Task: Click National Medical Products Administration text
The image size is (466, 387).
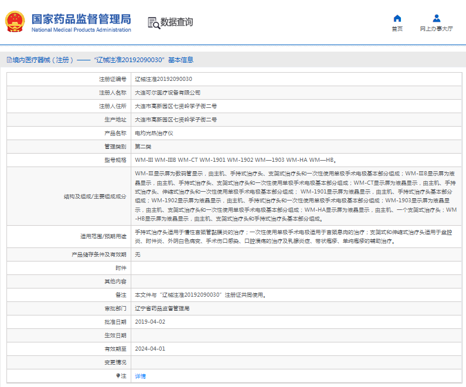Action: pyautogui.click(x=81, y=29)
